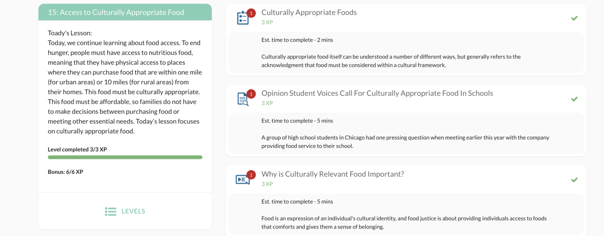The width and height of the screenshot is (604, 236).
Task: Click the green checkmark for Culturally Relevant Food video
Action: click(574, 180)
